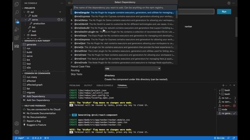250x140 pixels.
Task: Open the Manage gear icon
Action: point(16,132)
